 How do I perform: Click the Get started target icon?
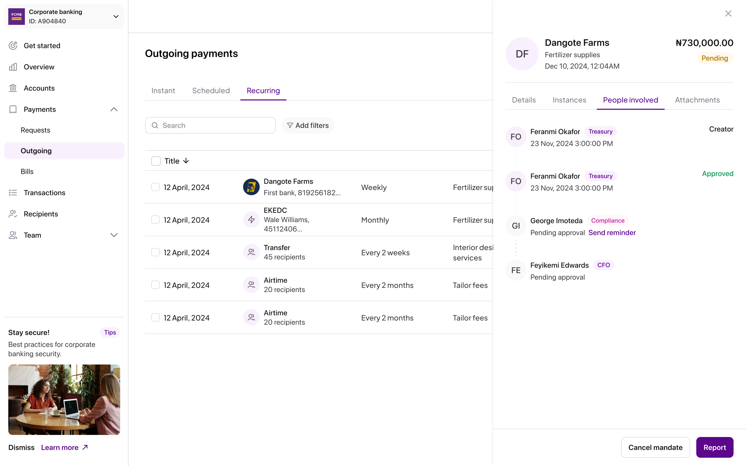13,46
